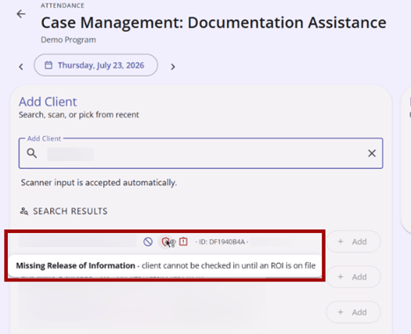This screenshot has width=411, height=334.
Task: Click the red alert clipboard icon
Action: [x=183, y=242]
